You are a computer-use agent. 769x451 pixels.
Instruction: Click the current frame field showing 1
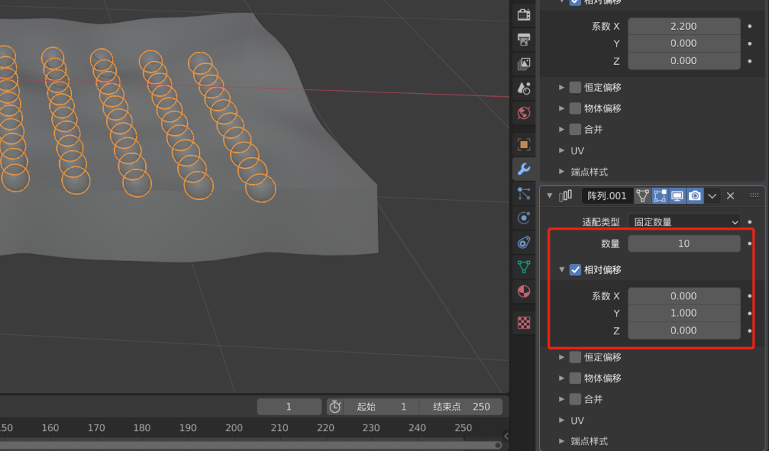tap(289, 407)
